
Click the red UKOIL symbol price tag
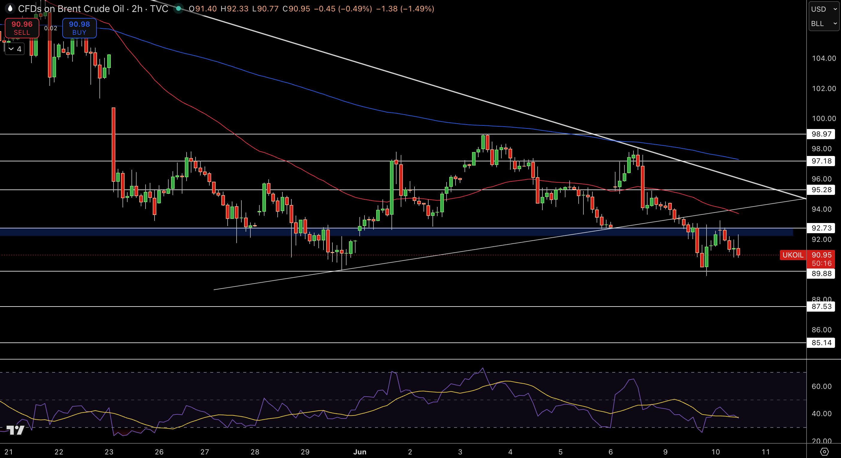[793, 255]
